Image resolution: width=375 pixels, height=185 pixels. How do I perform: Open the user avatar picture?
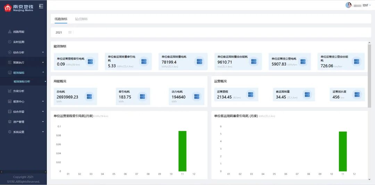(348, 5)
